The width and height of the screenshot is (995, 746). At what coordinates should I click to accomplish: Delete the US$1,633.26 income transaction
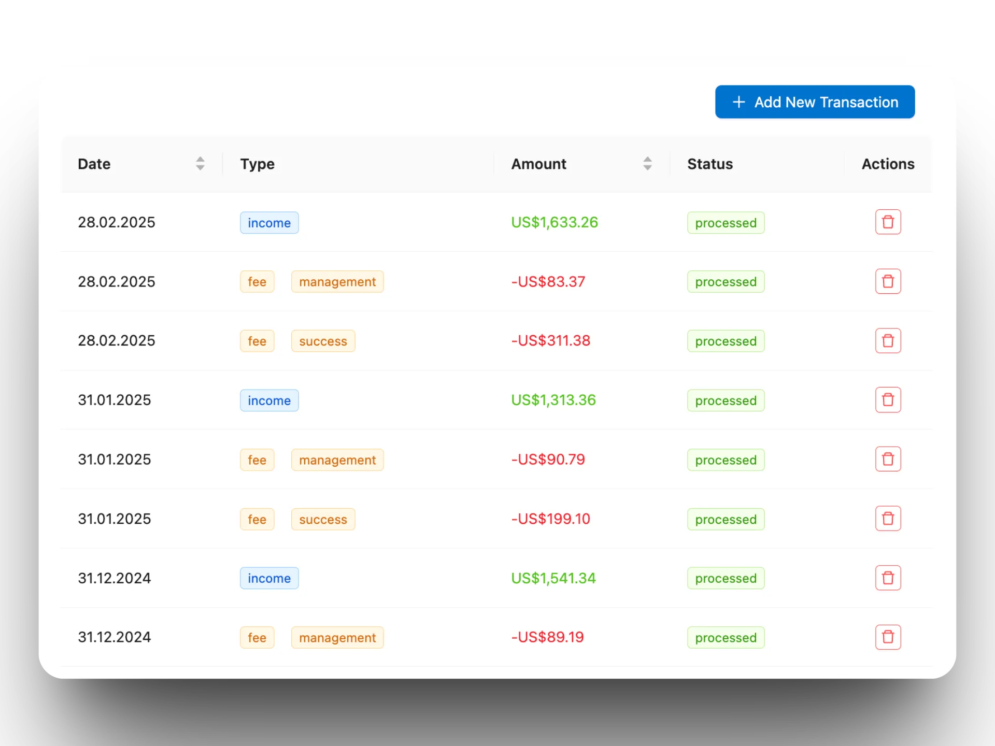(x=888, y=222)
